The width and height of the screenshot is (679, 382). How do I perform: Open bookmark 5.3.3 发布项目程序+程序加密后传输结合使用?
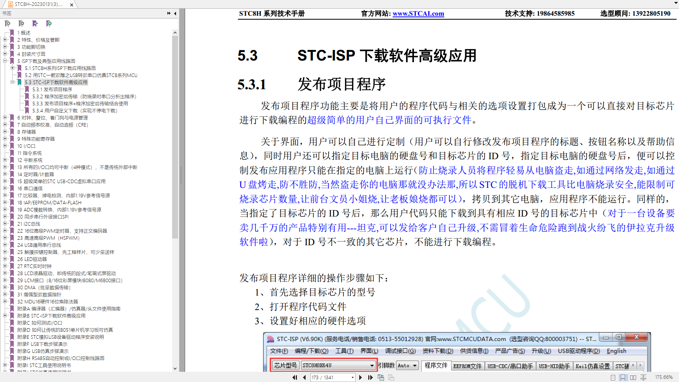coord(80,103)
